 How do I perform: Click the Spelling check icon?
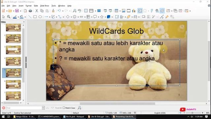coord(79,11)
